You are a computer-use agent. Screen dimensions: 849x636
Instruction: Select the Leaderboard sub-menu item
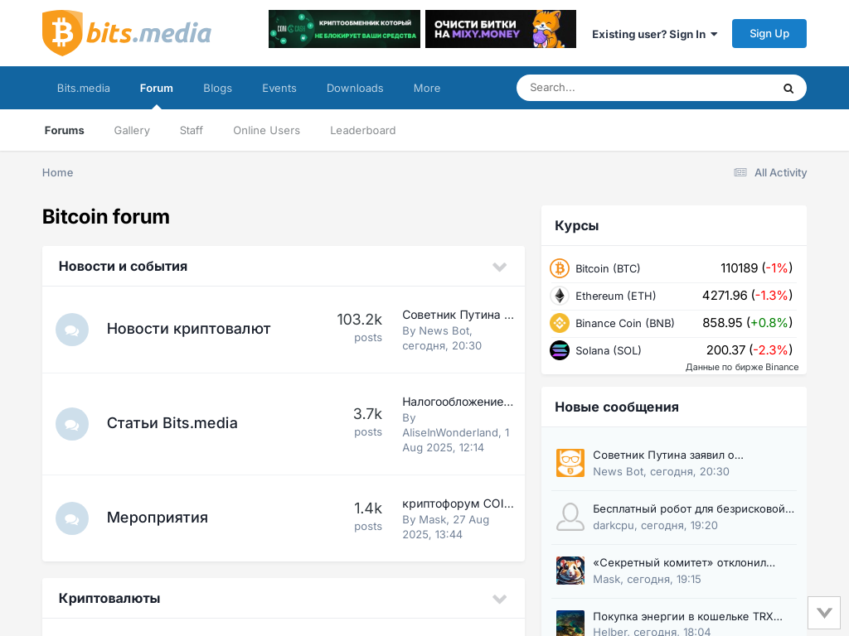[x=362, y=130]
